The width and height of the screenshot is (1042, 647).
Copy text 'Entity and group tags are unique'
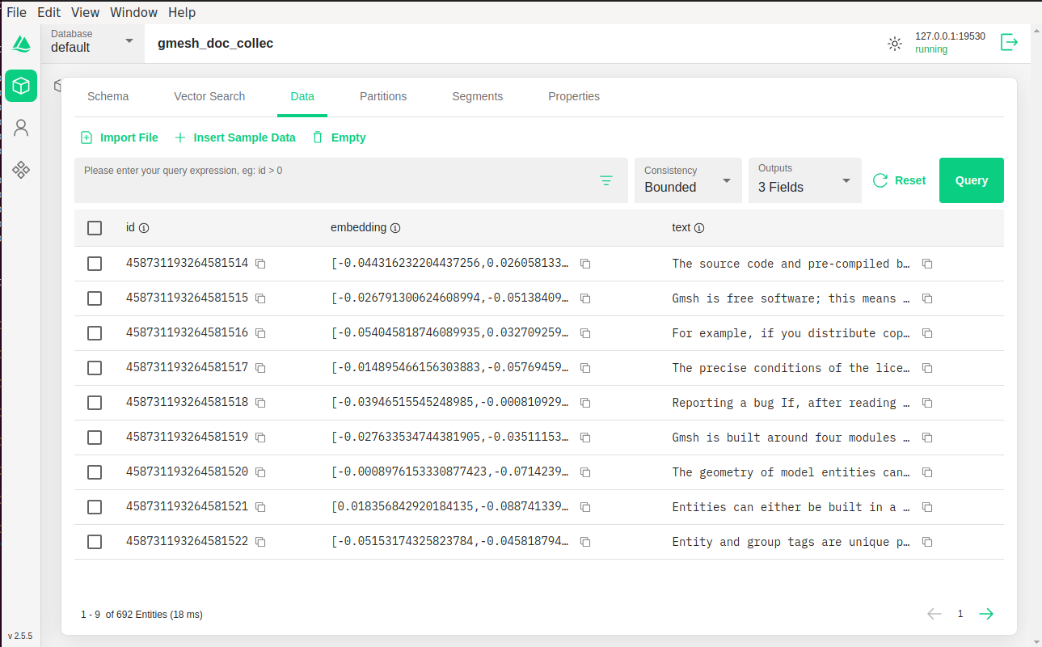[927, 542]
